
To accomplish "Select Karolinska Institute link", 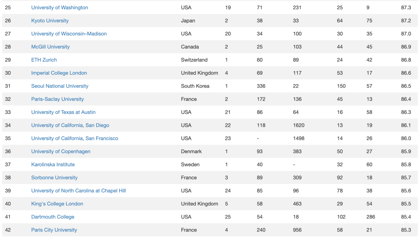I will click(53, 164).
